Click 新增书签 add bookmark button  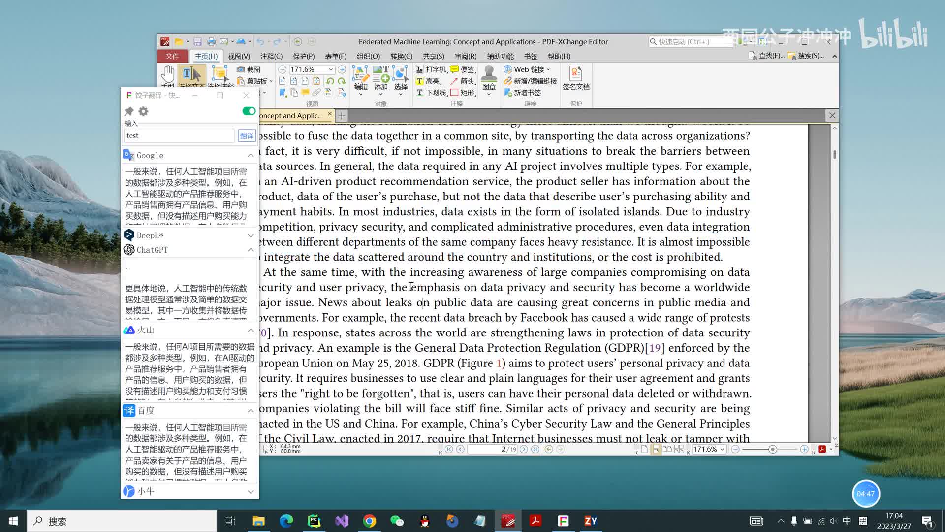click(523, 93)
